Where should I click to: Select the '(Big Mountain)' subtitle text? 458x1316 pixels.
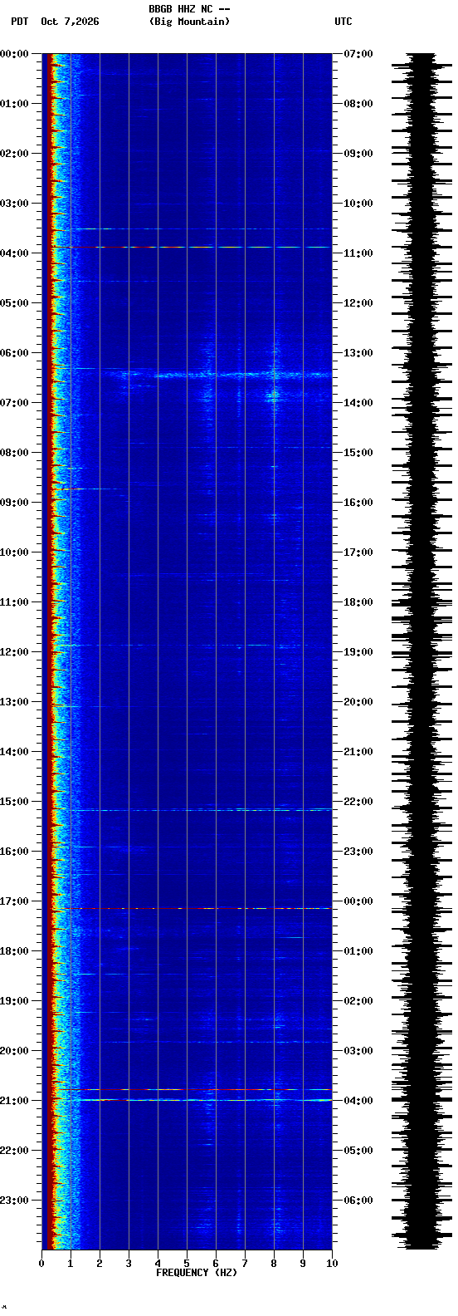(189, 22)
